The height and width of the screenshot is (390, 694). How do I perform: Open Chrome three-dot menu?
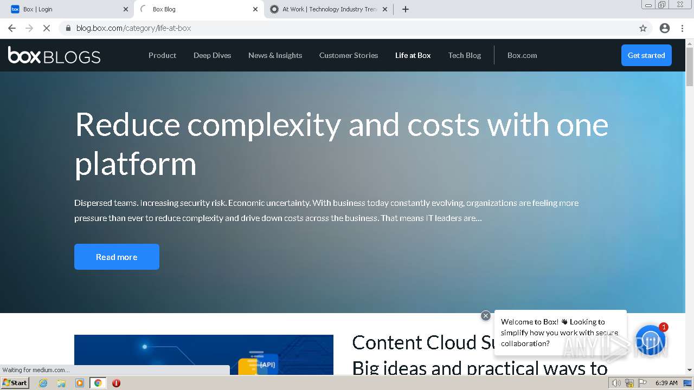(x=682, y=28)
